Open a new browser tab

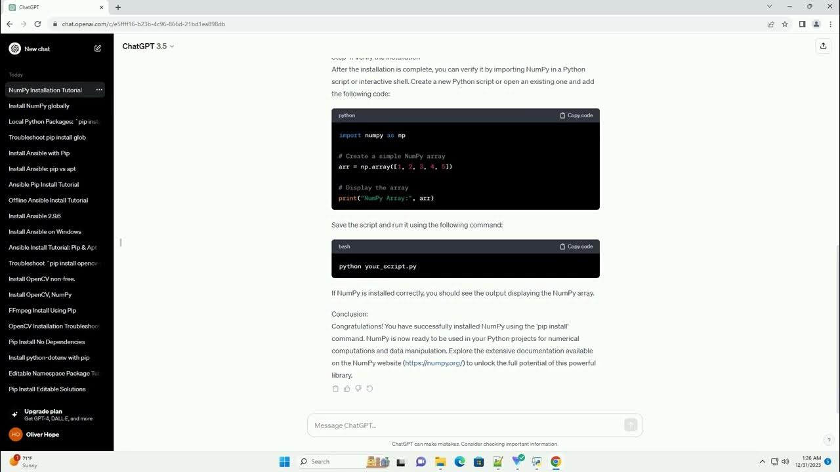click(118, 7)
